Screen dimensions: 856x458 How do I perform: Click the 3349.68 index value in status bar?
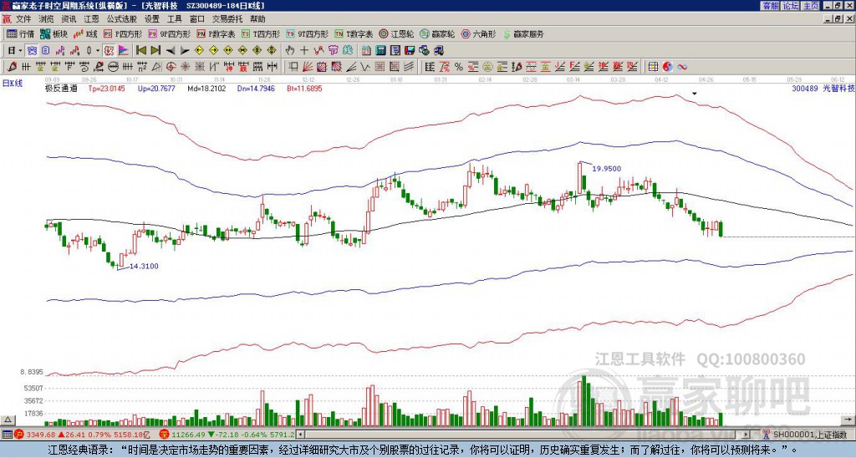pyautogui.click(x=41, y=435)
